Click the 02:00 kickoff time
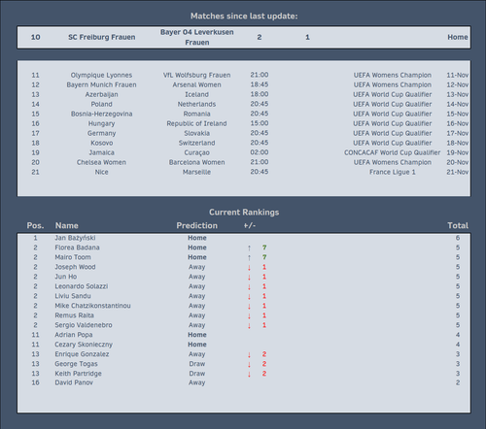The height and width of the screenshot is (429, 486). [x=260, y=152]
